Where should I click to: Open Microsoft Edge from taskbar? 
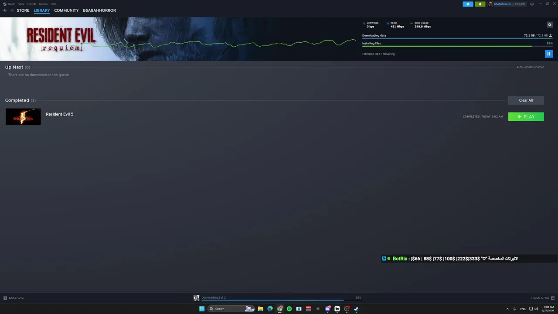(x=270, y=309)
